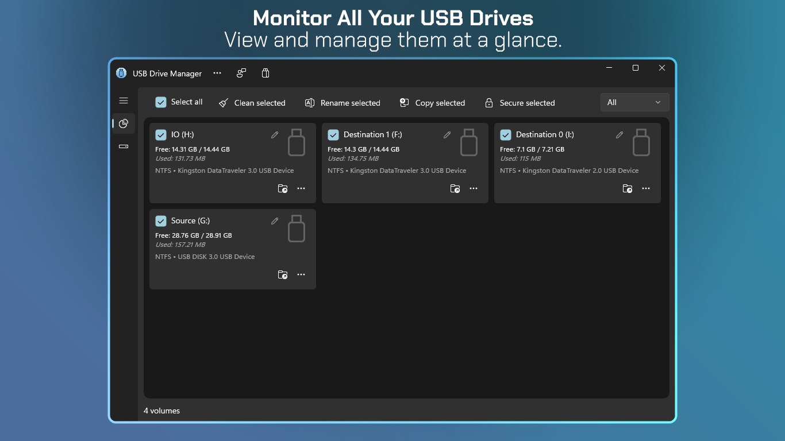Click the USB drive image on the Source (G:) card
785x441 pixels.
tap(297, 229)
